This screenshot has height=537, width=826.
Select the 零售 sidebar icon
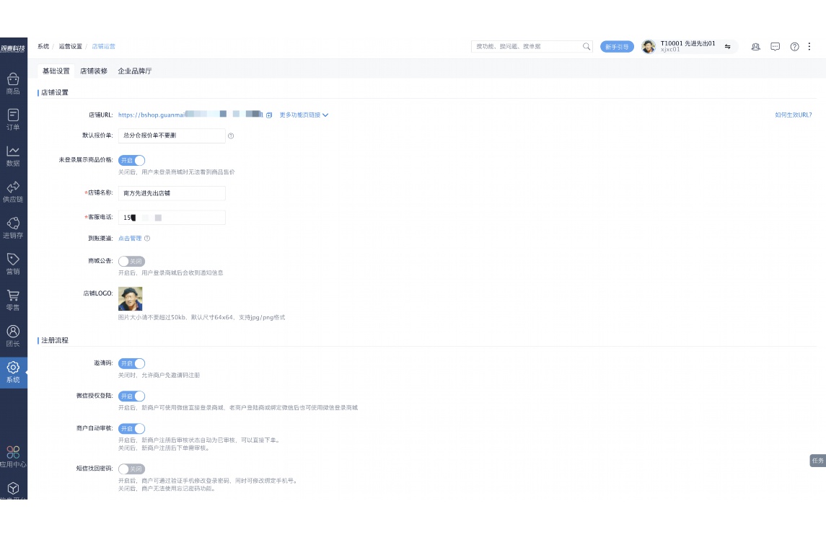[x=12, y=299]
